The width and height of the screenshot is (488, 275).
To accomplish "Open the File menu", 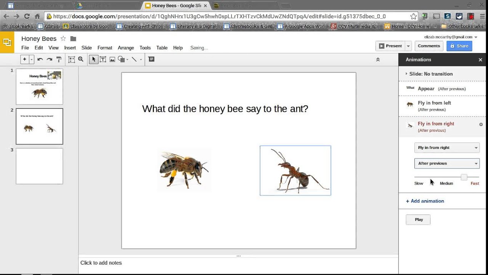I will [25, 48].
